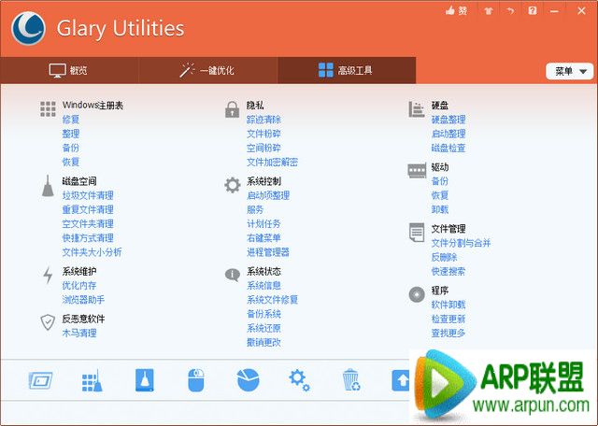
Task: Click the 驱动 hardware card icon
Action: [x=417, y=170]
